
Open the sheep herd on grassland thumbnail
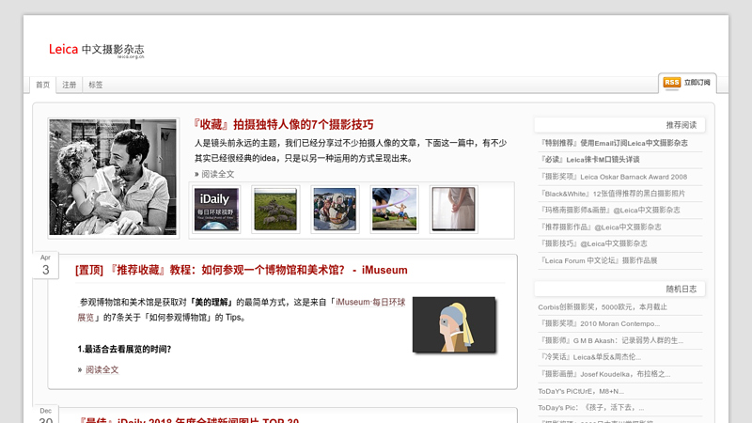[x=275, y=209]
